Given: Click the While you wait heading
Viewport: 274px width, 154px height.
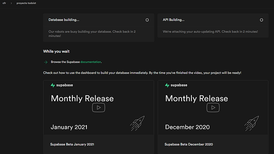Looking at the screenshot, I should tap(56, 52).
